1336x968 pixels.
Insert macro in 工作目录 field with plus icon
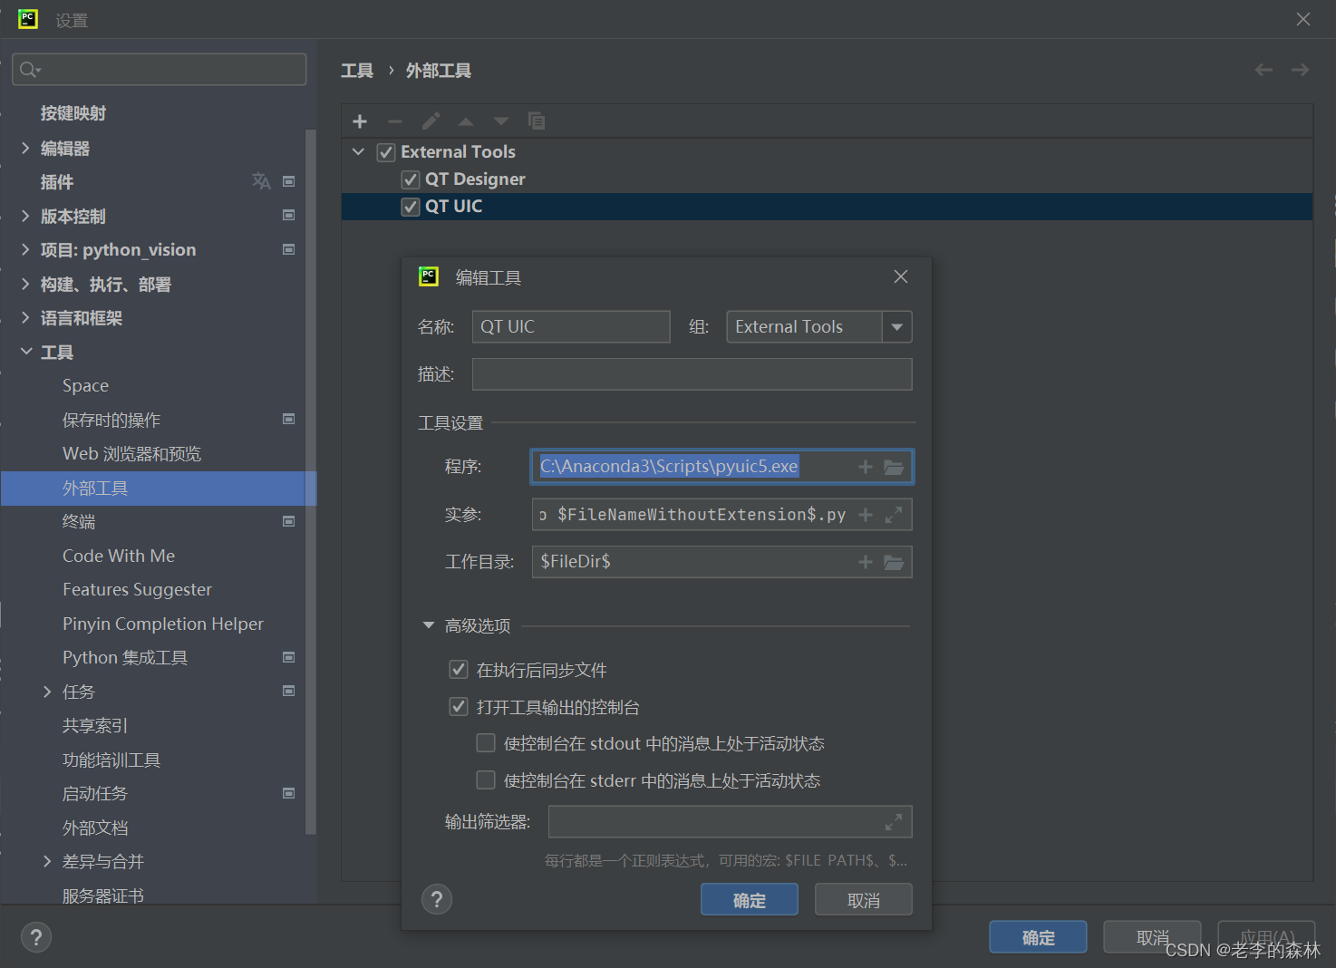pos(866,562)
